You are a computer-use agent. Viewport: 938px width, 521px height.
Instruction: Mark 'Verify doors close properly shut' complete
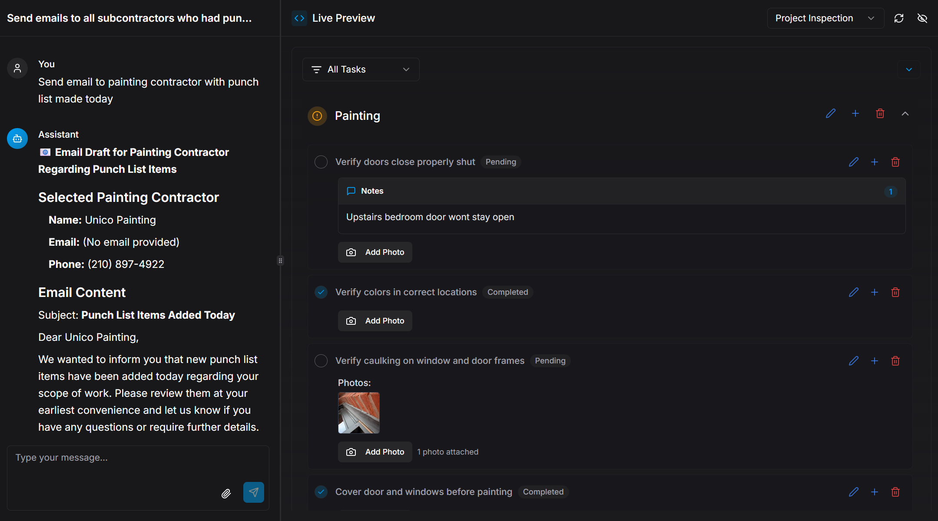click(x=321, y=162)
